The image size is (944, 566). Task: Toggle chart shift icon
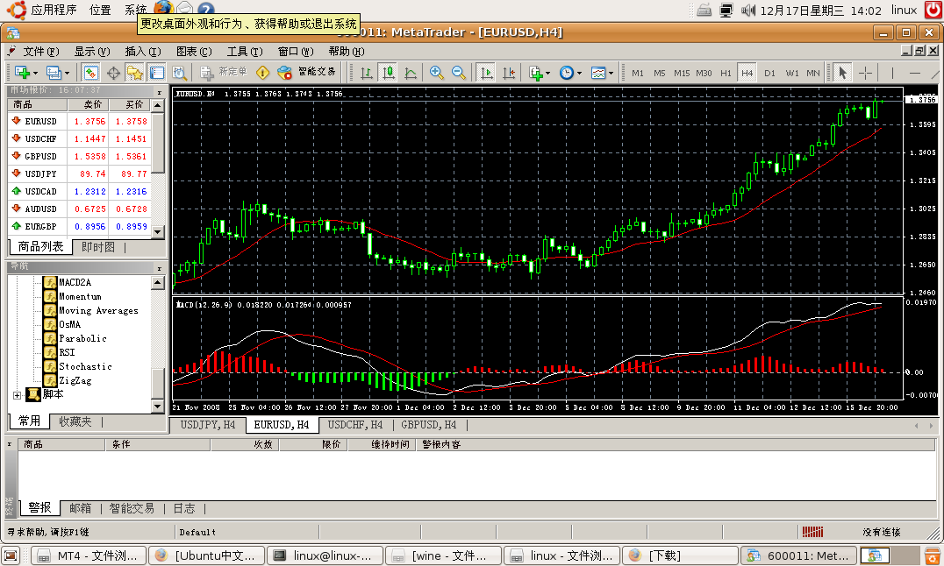pyautogui.click(x=509, y=73)
